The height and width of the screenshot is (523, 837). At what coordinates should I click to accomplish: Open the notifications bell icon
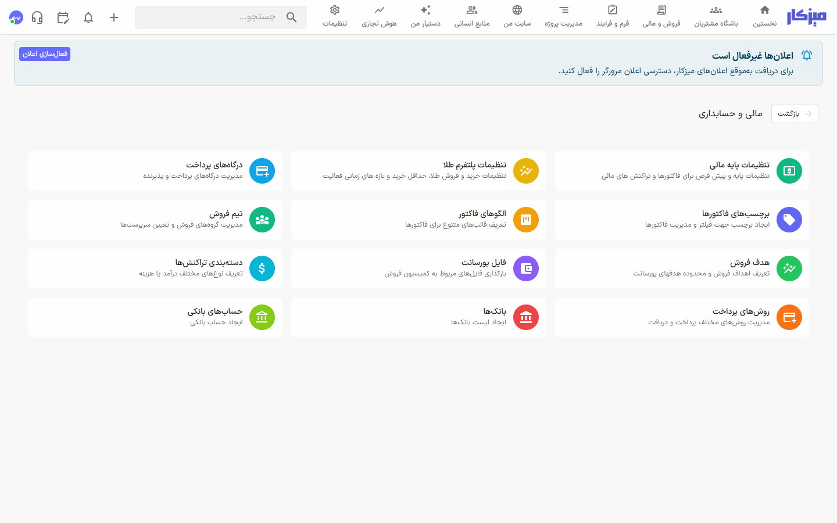(x=88, y=17)
